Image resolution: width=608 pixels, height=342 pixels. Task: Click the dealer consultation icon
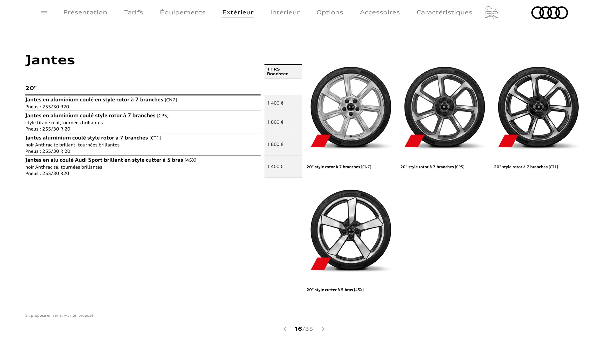pyautogui.click(x=491, y=13)
